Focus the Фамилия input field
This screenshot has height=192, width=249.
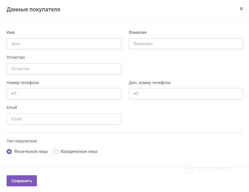click(x=186, y=44)
